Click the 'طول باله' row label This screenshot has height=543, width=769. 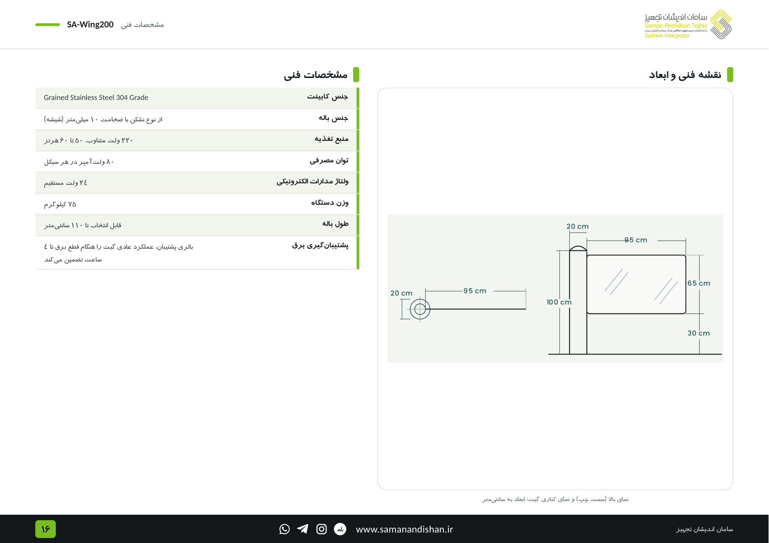tap(335, 224)
